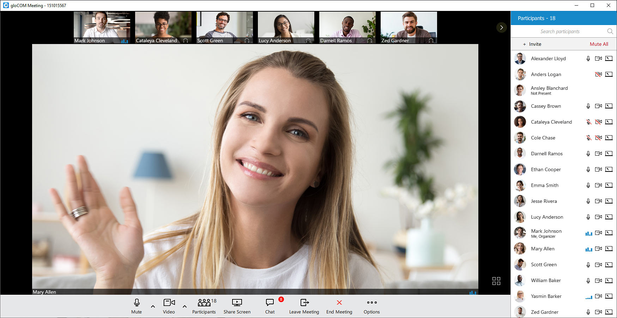Open the Options three-dots menu
The height and width of the screenshot is (318, 617).
coord(371,303)
